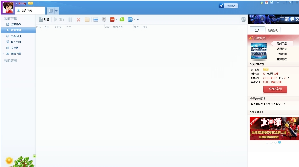Click the 大冲锋 game promo banner
This screenshot has width=299, height=167.
click(274, 128)
